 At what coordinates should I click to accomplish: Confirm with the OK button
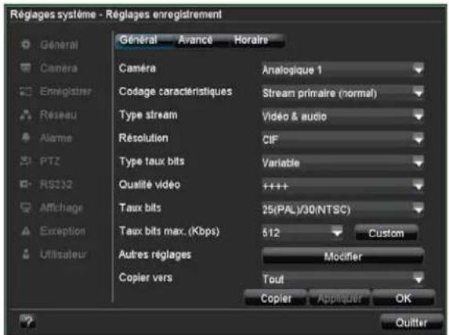coord(404,298)
